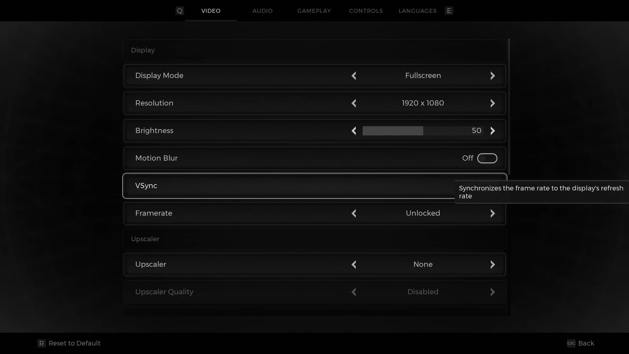Screen dimensions: 629x354
Task: Click left arrow for Display Mode
Action: pyautogui.click(x=354, y=76)
